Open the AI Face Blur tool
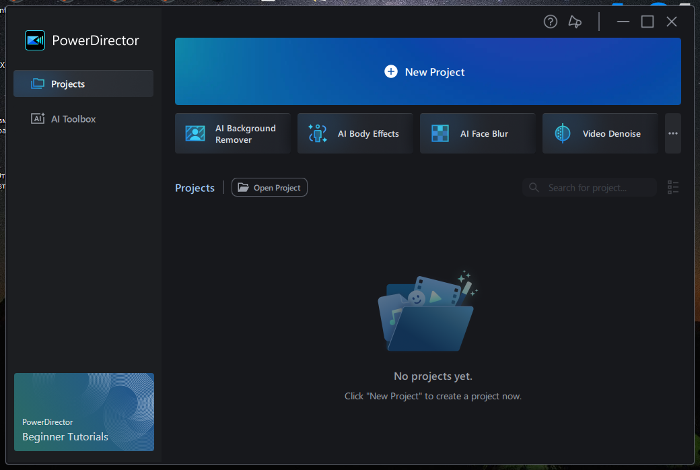700x470 pixels. [477, 133]
